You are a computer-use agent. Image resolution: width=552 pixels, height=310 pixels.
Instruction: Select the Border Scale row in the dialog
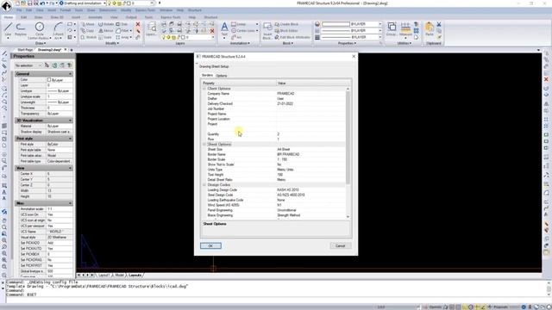point(274,159)
